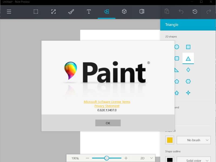Open Microsoft Software License Terms link
This screenshot has width=216, height=162.
pos(107,102)
